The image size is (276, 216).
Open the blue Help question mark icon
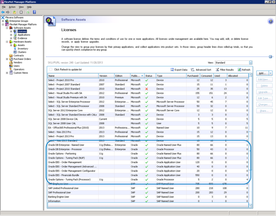pyautogui.click(x=34, y=12)
